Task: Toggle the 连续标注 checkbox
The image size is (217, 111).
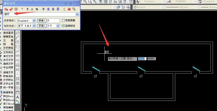Action: (x=63, y=26)
